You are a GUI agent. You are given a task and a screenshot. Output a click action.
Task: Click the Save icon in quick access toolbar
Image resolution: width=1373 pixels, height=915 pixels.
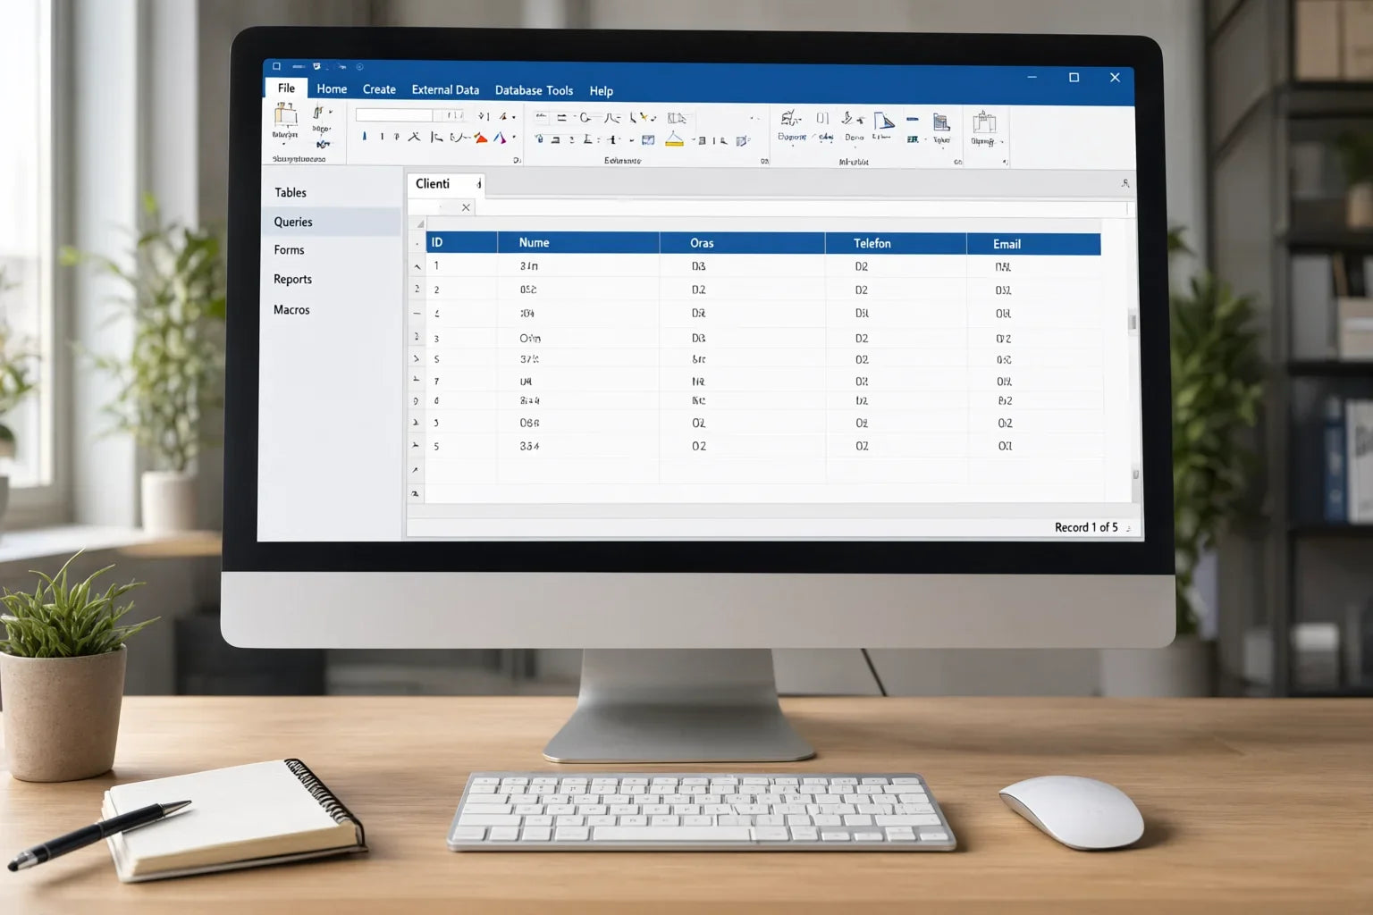coord(316,66)
